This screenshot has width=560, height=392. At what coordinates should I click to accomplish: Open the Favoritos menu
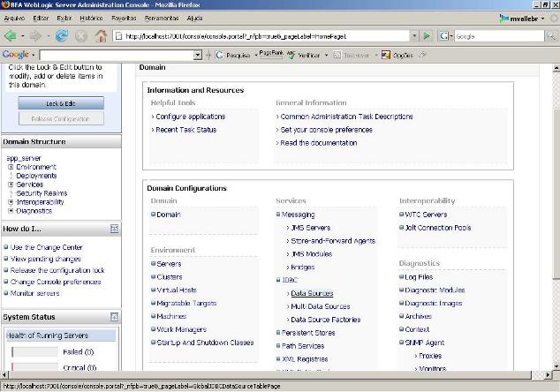124,18
